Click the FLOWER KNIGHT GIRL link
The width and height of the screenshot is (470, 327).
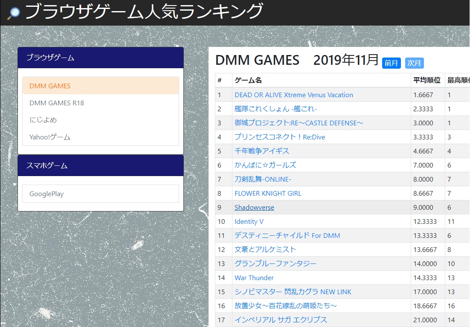tap(268, 193)
